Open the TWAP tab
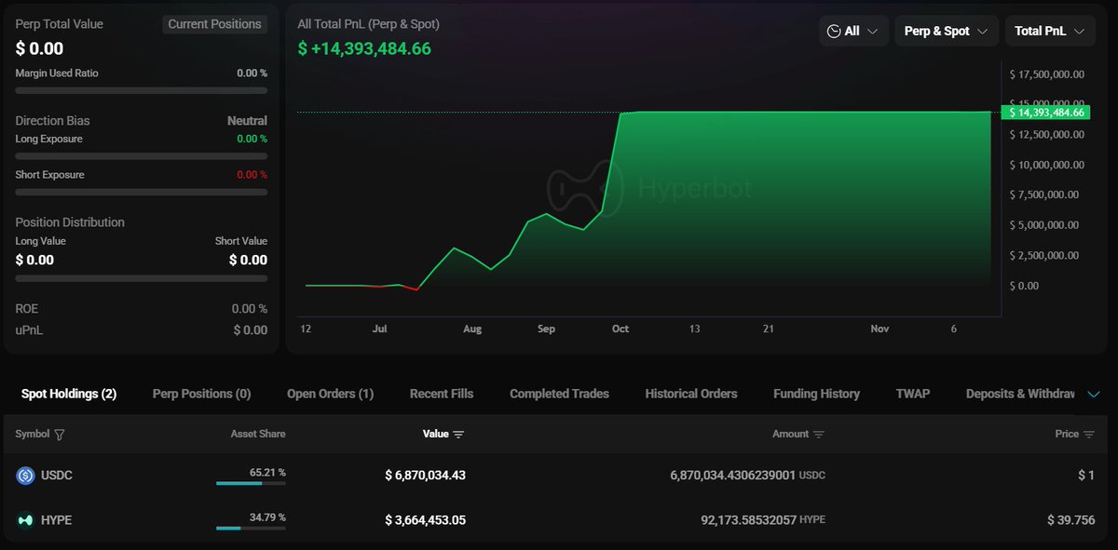 913,394
